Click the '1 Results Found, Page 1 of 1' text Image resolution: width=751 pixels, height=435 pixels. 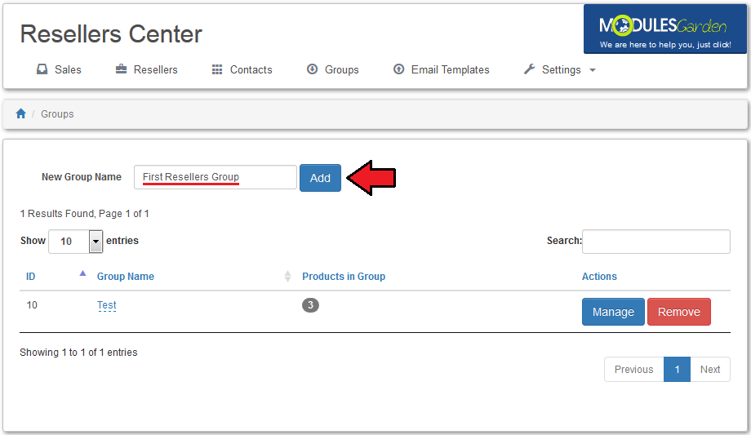[x=85, y=214]
